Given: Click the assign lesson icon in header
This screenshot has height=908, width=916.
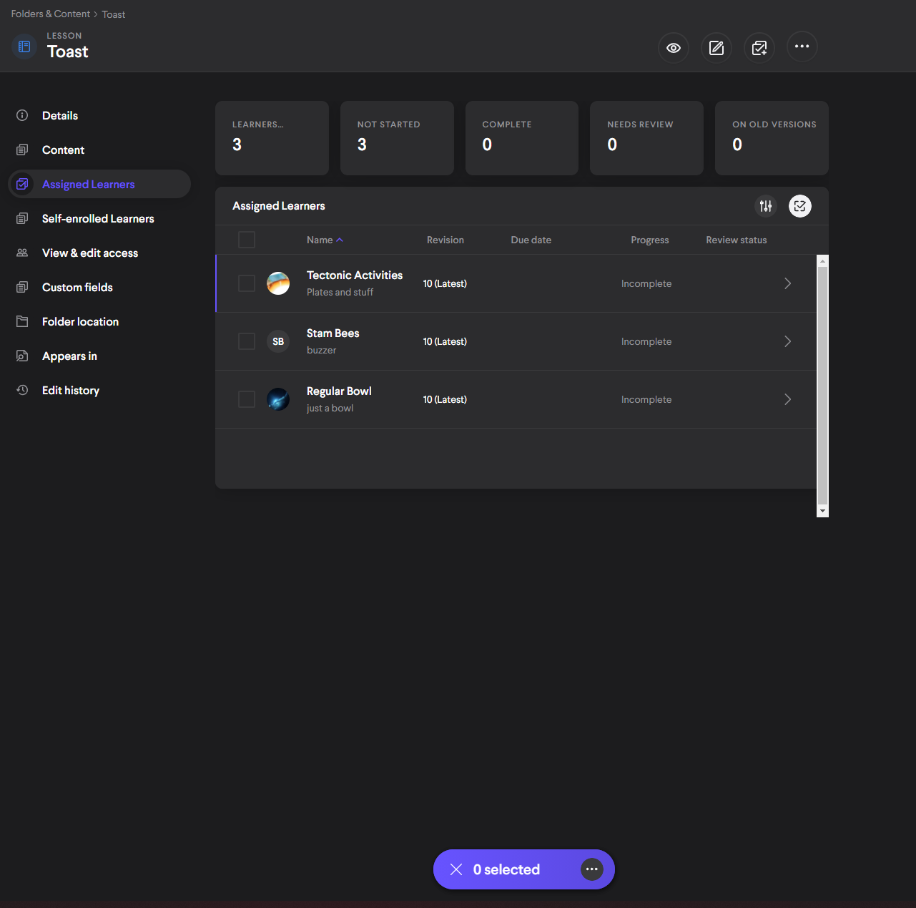Looking at the screenshot, I should 759,48.
